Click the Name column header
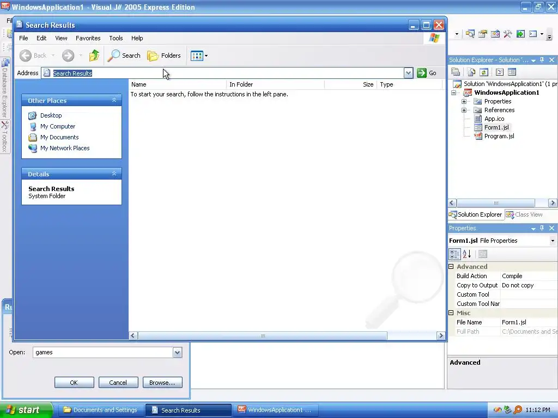Image resolution: width=558 pixels, height=418 pixels. pos(178,84)
